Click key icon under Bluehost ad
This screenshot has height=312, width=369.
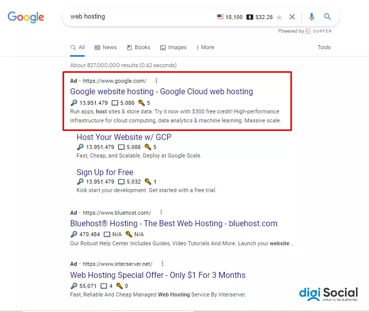(129, 234)
